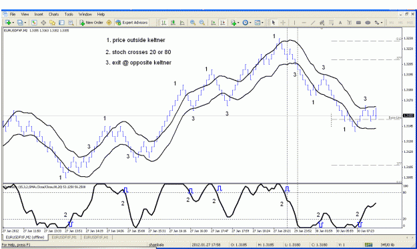
Task: Open the Profiles icon
Action: 20,23
